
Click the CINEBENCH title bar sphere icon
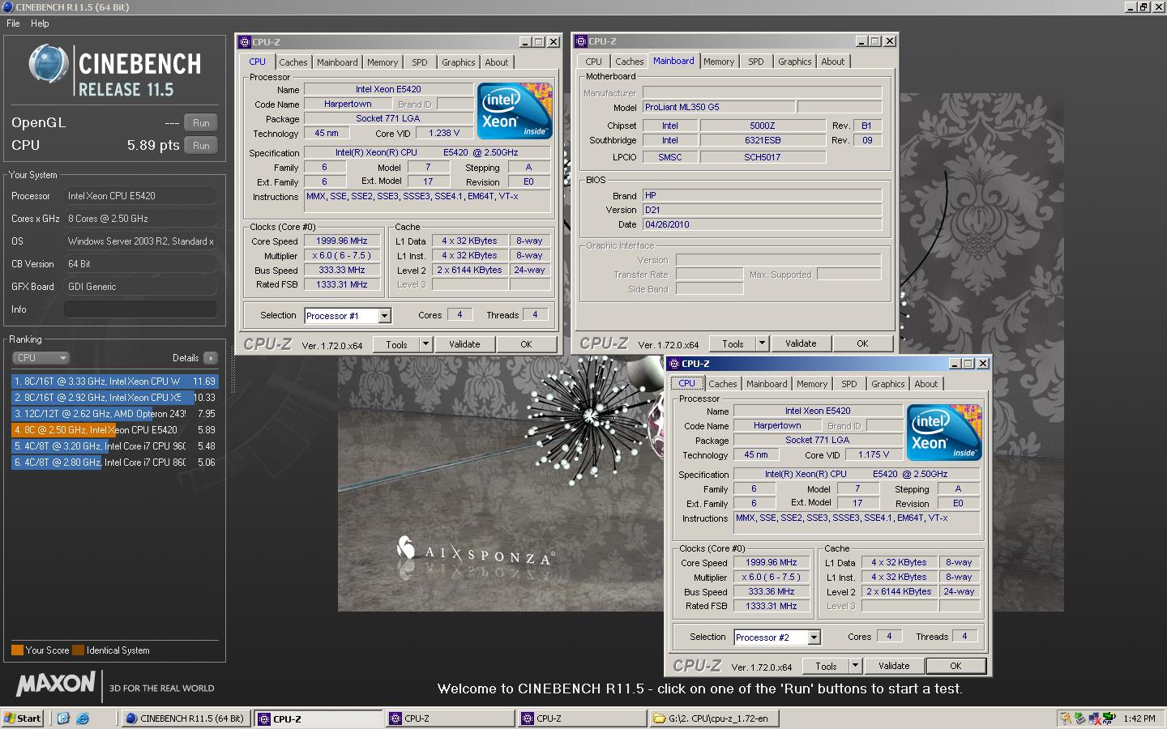(x=7, y=7)
